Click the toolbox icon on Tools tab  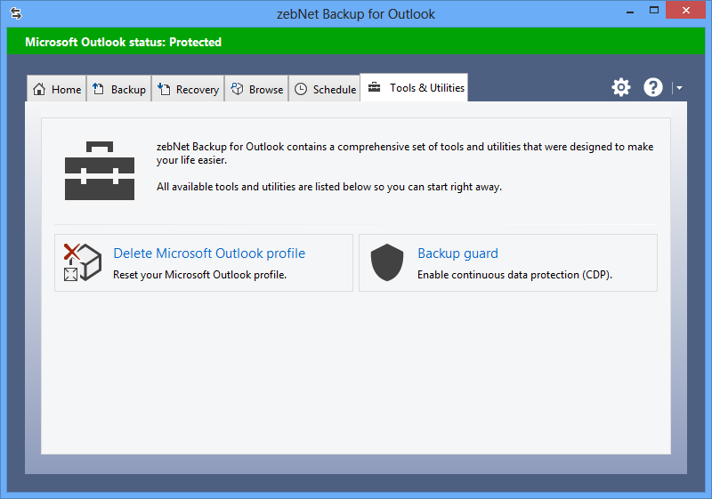point(374,86)
